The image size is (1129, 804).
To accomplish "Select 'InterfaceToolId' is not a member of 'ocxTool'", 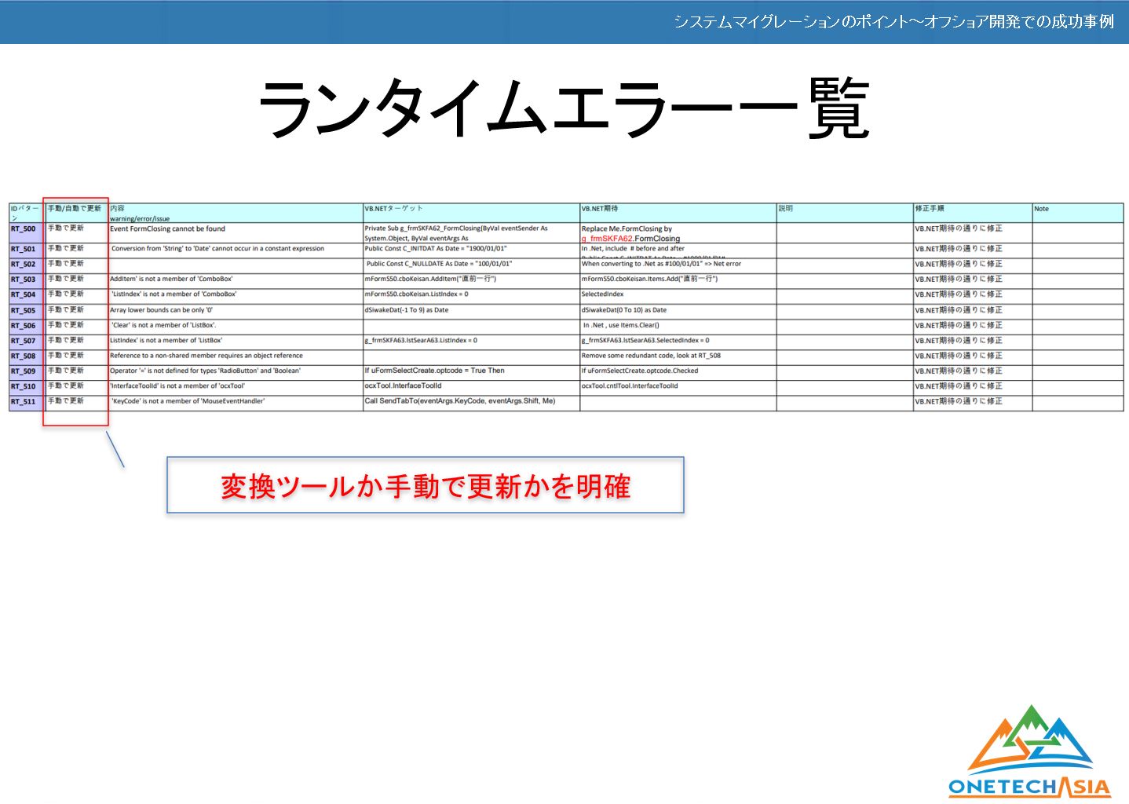I will click(236, 387).
